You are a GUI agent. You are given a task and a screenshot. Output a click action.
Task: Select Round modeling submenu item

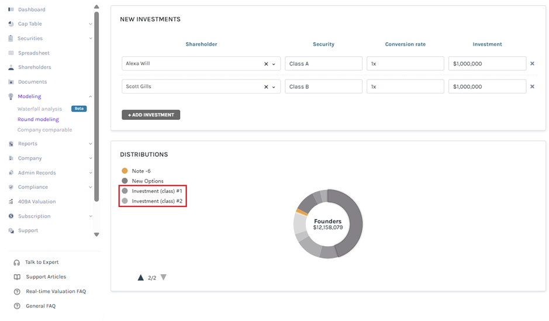pyautogui.click(x=38, y=119)
